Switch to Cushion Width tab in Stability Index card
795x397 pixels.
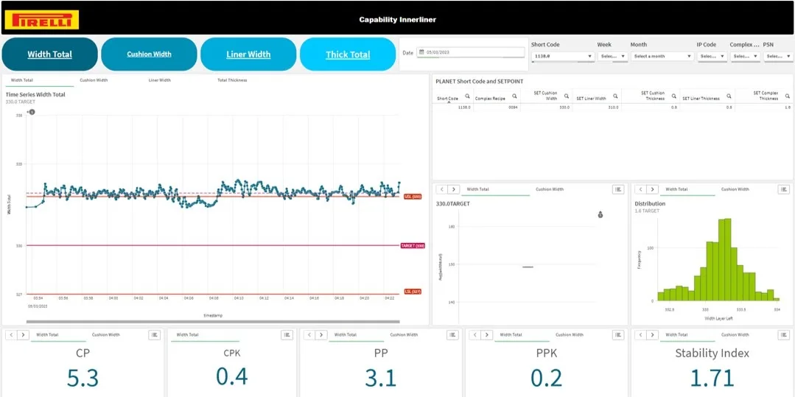tap(735, 334)
